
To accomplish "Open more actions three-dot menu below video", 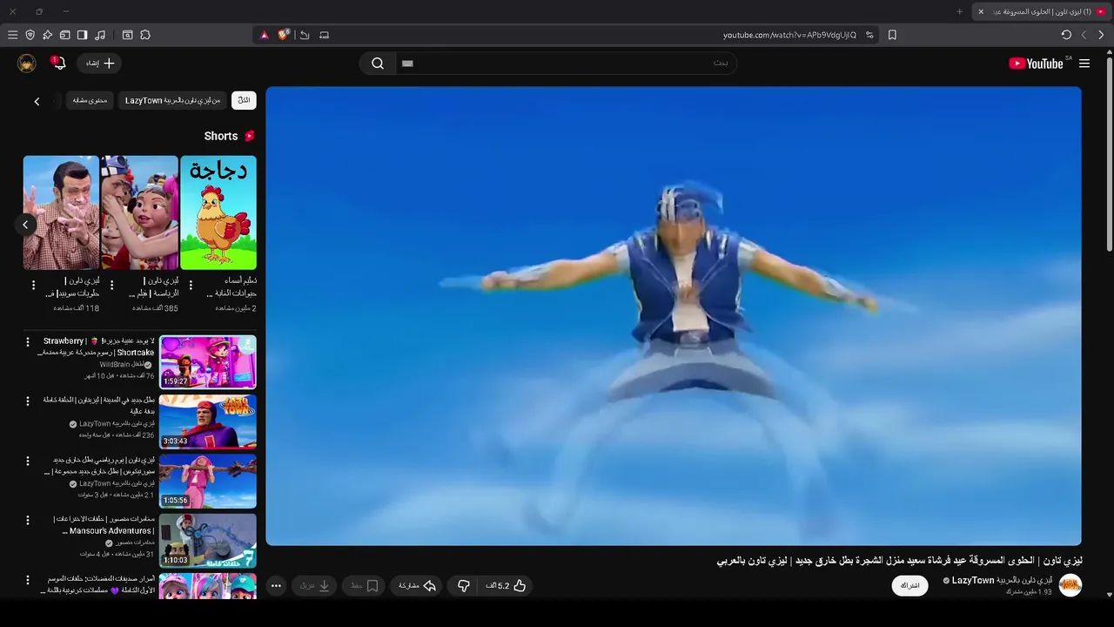I will 276,586.
